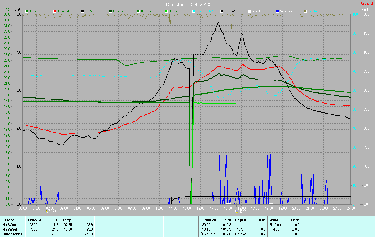Screen dimensions: 375x237
Task: Click the "20:20" pressure time cell
Action: 206,224
